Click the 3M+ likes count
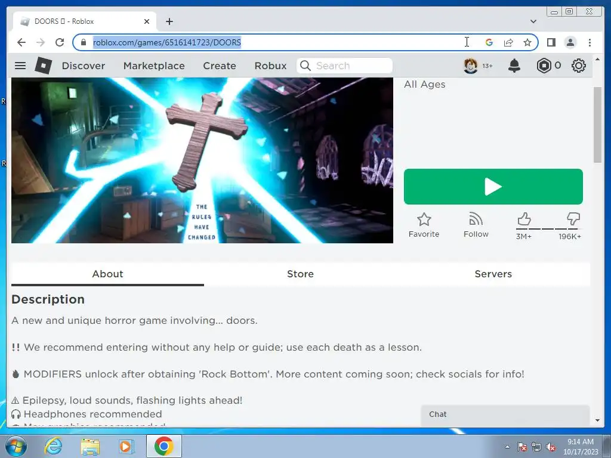Image resolution: width=611 pixels, height=458 pixels. (x=524, y=236)
